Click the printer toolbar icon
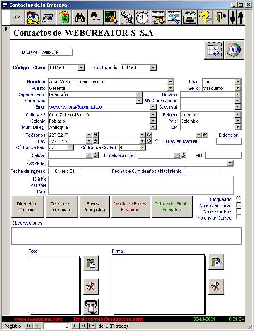Viewport: 254px width, 331px height. [x=48, y=17]
